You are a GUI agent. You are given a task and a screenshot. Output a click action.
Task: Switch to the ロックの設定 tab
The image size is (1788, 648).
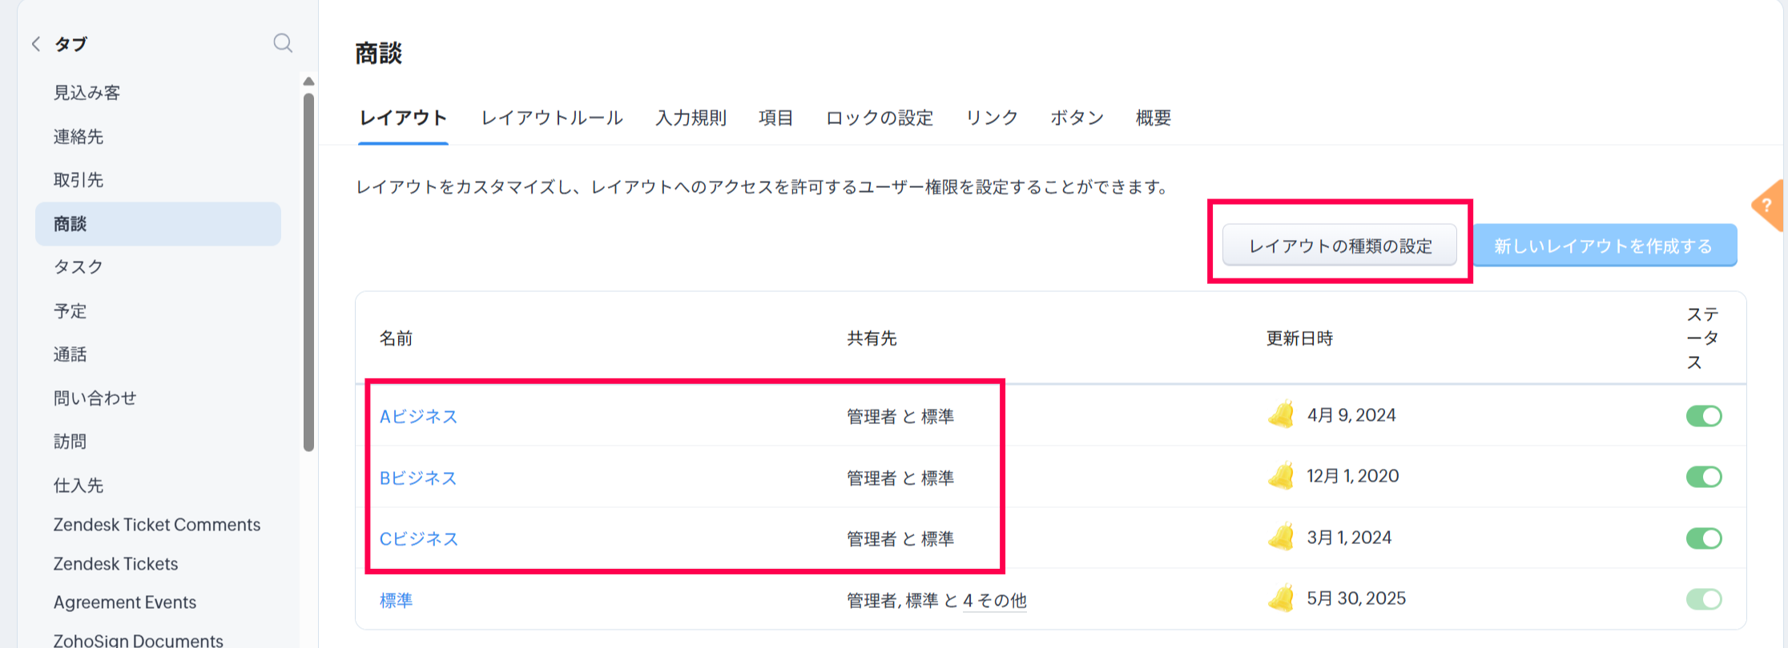879,118
